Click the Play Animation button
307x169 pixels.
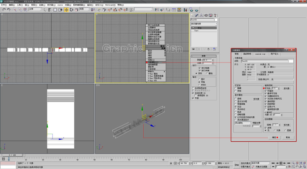pos(281,164)
